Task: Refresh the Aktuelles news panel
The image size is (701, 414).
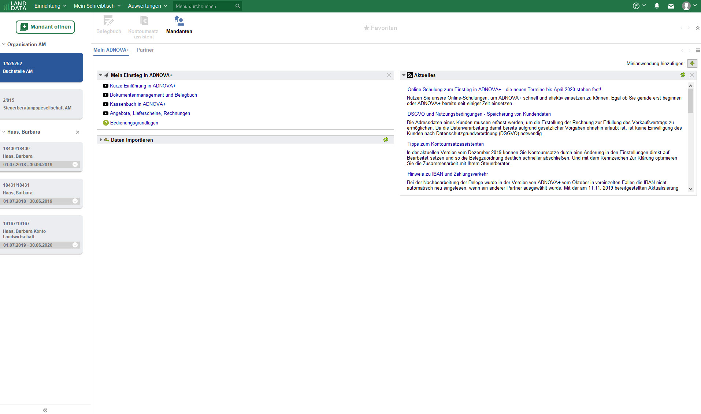Action: coord(683,75)
